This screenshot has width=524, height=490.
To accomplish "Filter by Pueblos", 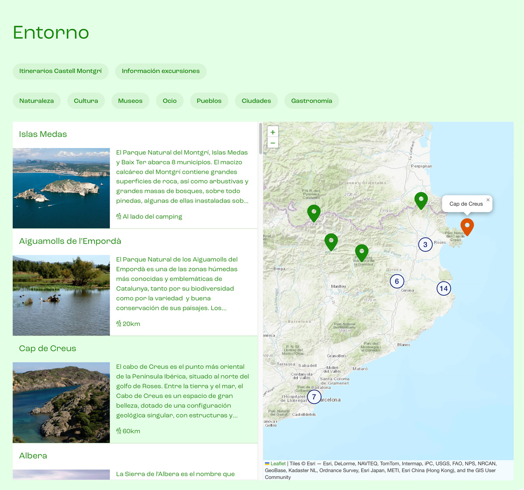I will pos(209,101).
